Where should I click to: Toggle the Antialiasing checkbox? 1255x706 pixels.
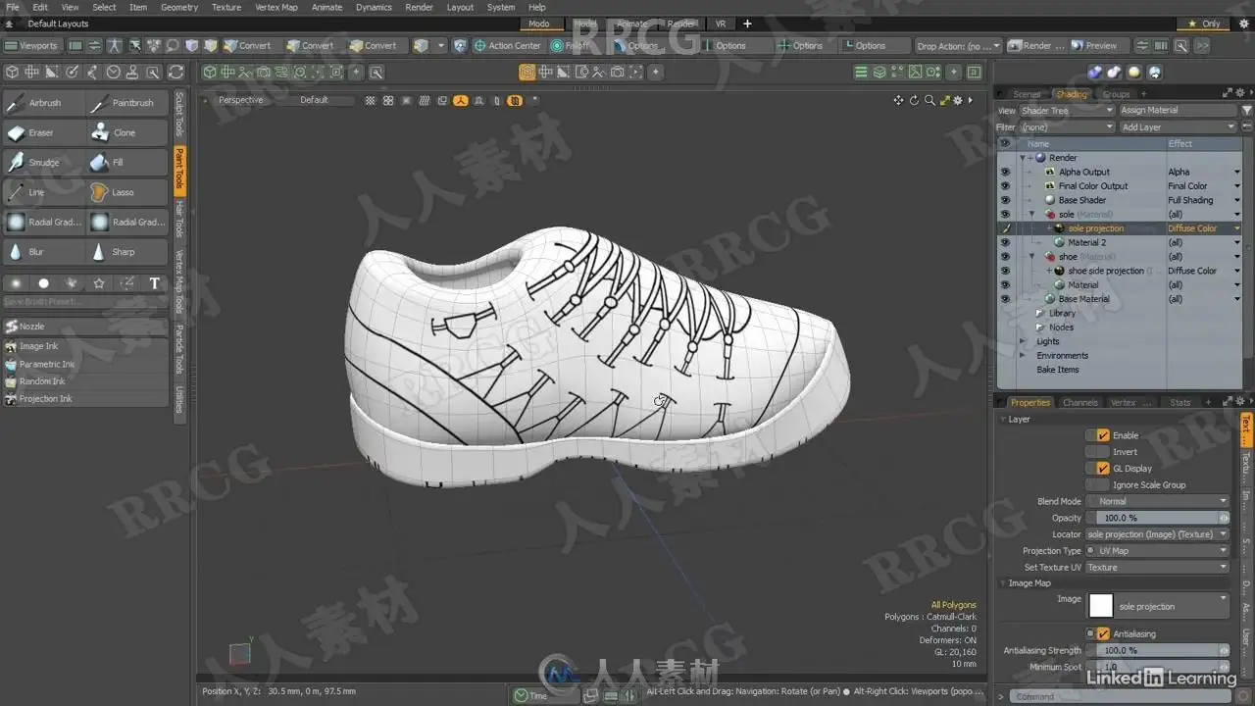[1103, 633]
